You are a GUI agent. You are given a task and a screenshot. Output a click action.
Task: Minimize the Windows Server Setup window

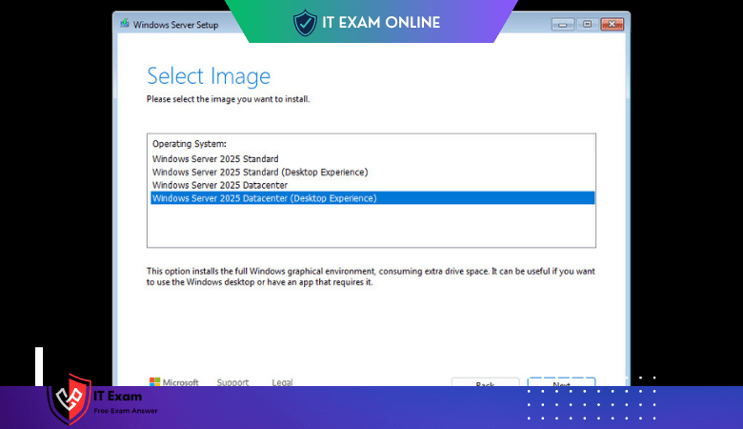[562, 24]
